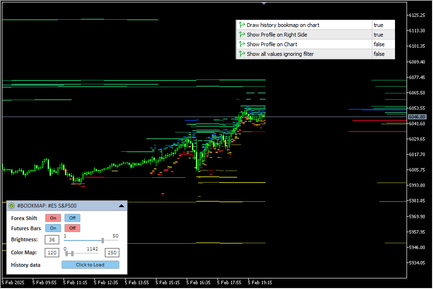Switch Futures Bars off
This screenshot has width=433, height=289.
tap(72, 228)
